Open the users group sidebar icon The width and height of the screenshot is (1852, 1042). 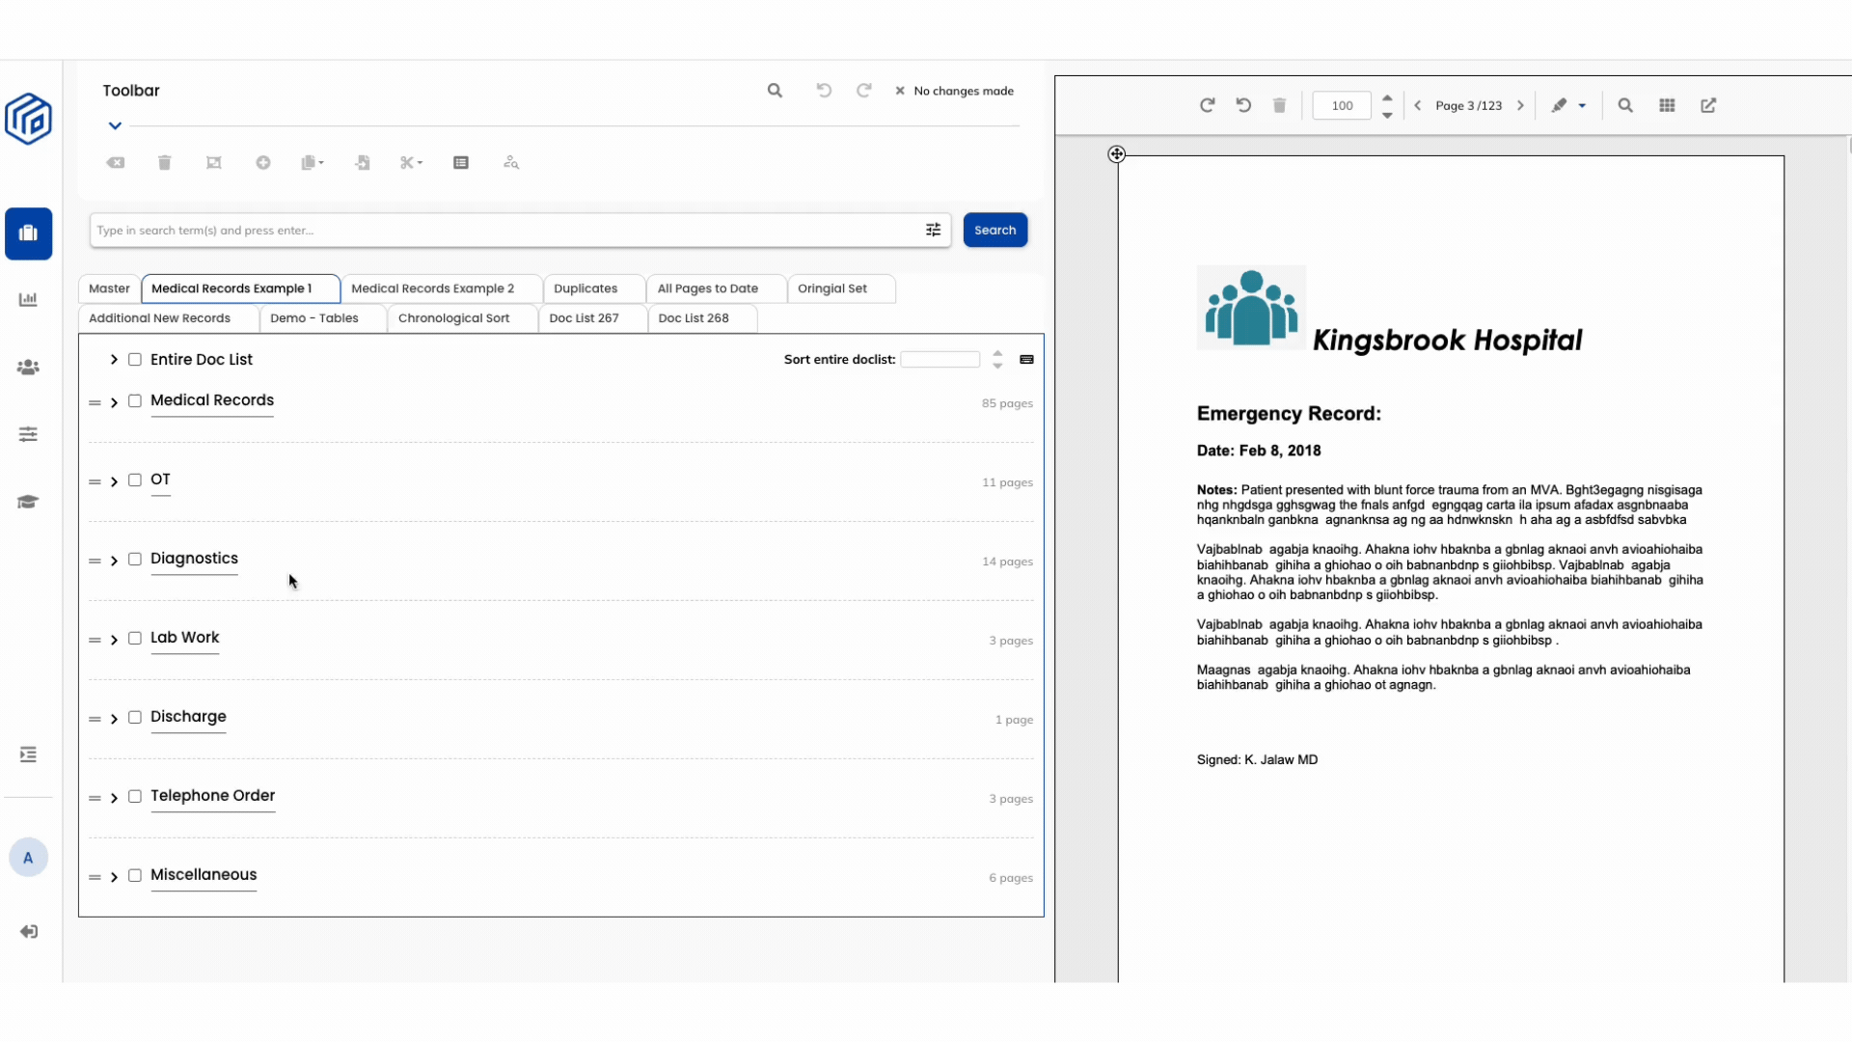(28, 368)
